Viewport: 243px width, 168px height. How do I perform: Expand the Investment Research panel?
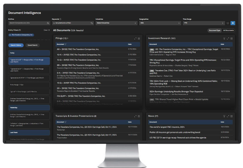[228, 38]
